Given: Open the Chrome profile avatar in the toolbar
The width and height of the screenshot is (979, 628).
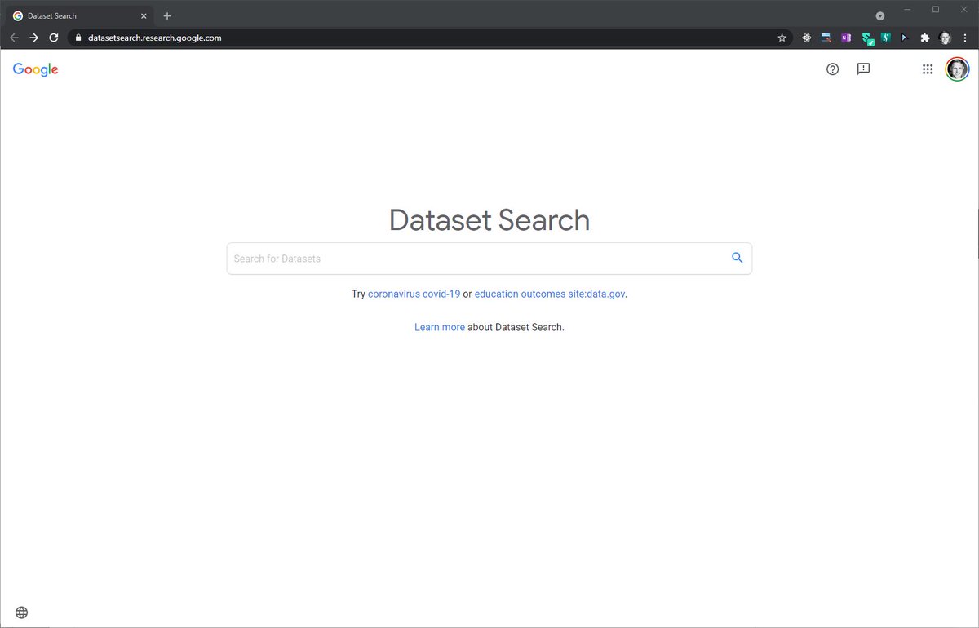Looking at the screenshot, I should click(x=945, y=38).
